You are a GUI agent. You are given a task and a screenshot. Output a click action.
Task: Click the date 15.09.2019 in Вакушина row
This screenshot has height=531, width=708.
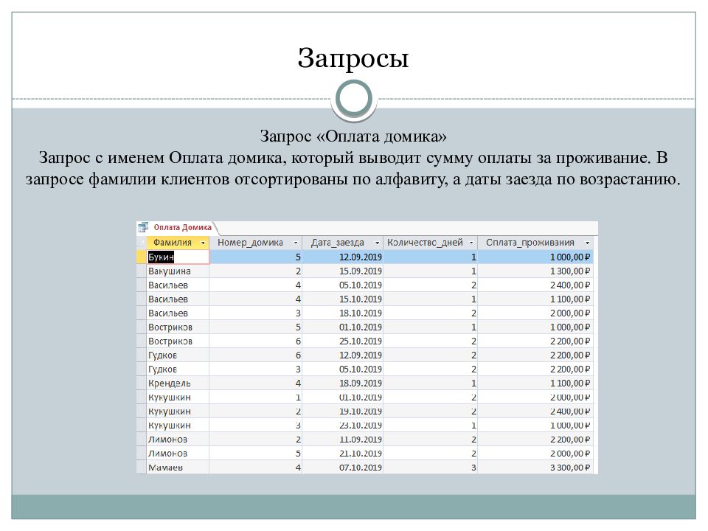[342, 271]
